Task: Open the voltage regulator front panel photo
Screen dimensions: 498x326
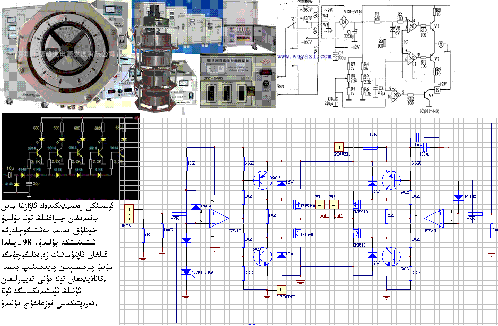Action: pos(238,81)
